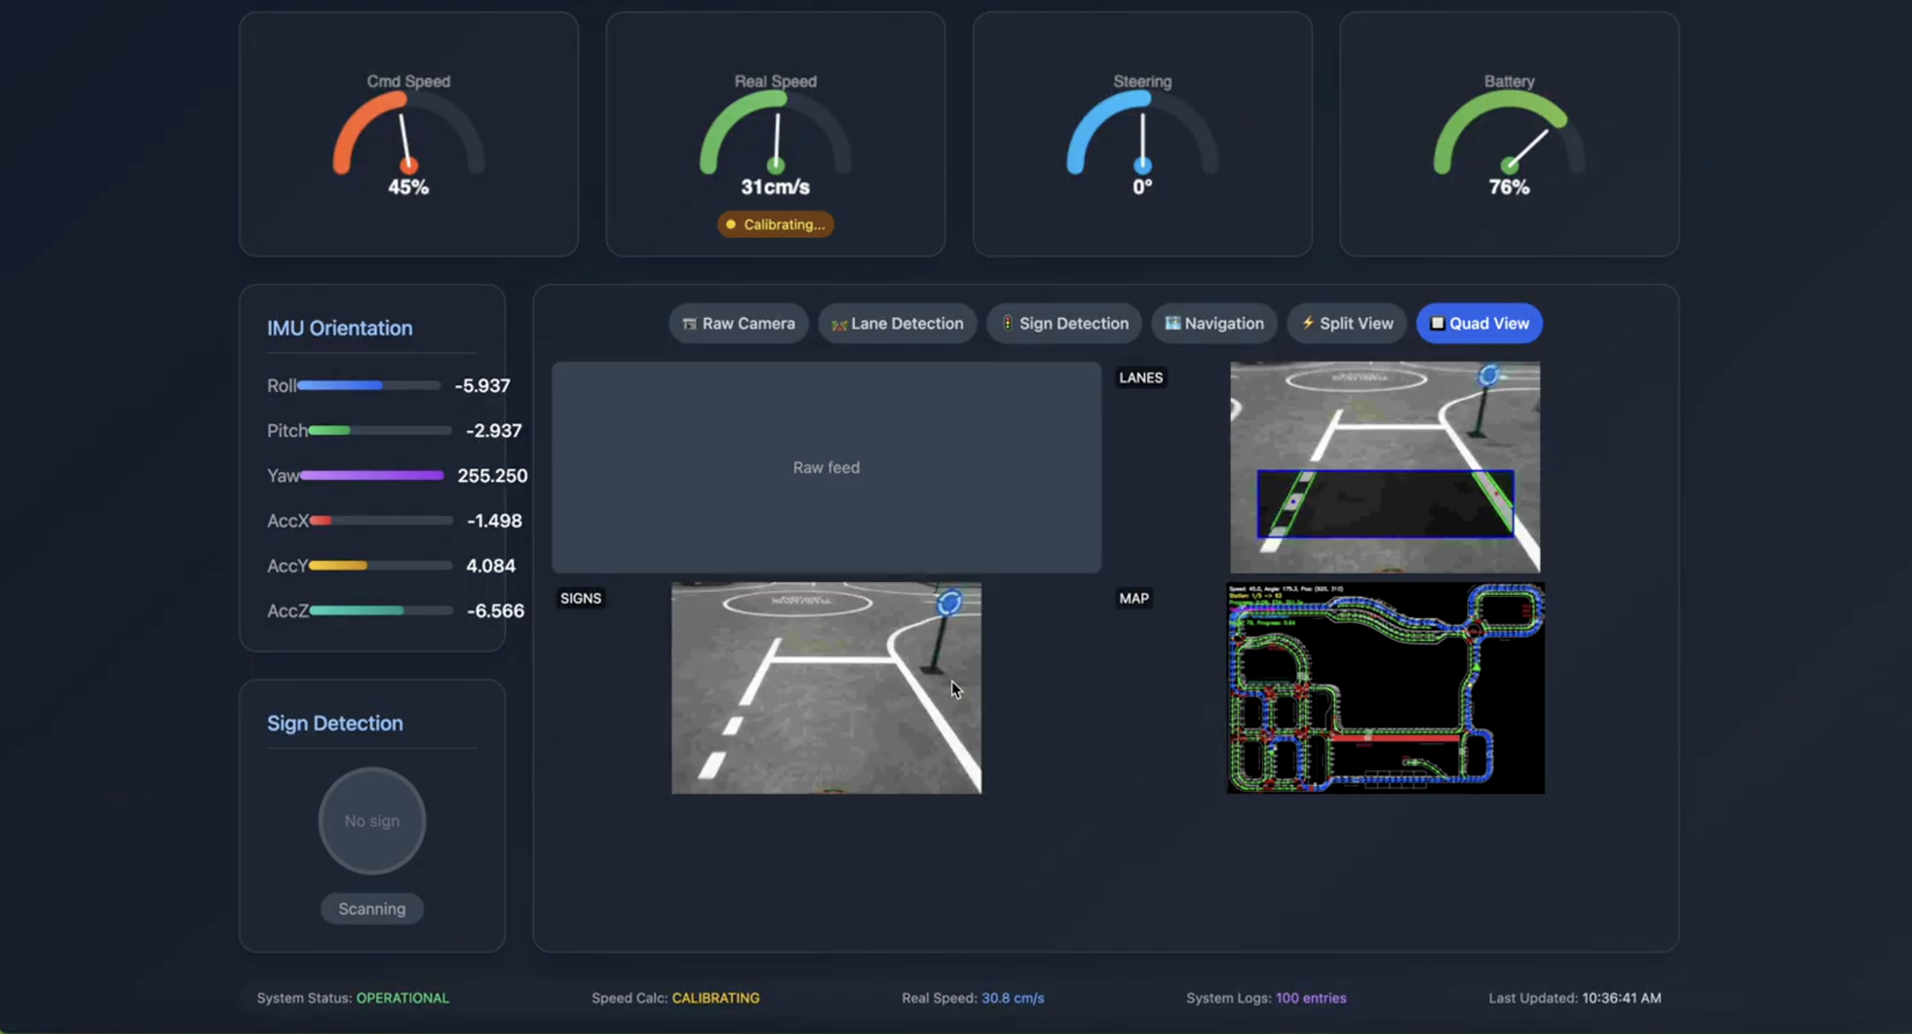Click the No sign circle indicator
1912x1034 pixels.
(x=372, y=821)
